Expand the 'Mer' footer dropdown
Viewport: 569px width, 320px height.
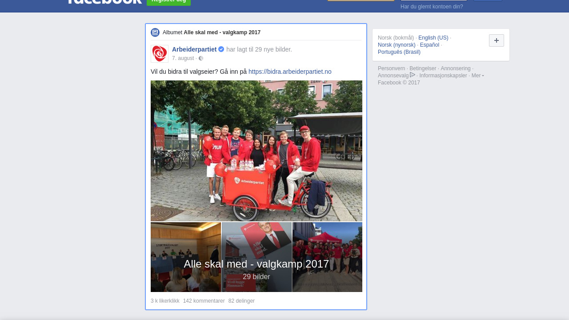click(x=477, y=76)
